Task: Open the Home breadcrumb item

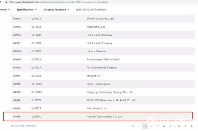Action: [x=3, y=10]
